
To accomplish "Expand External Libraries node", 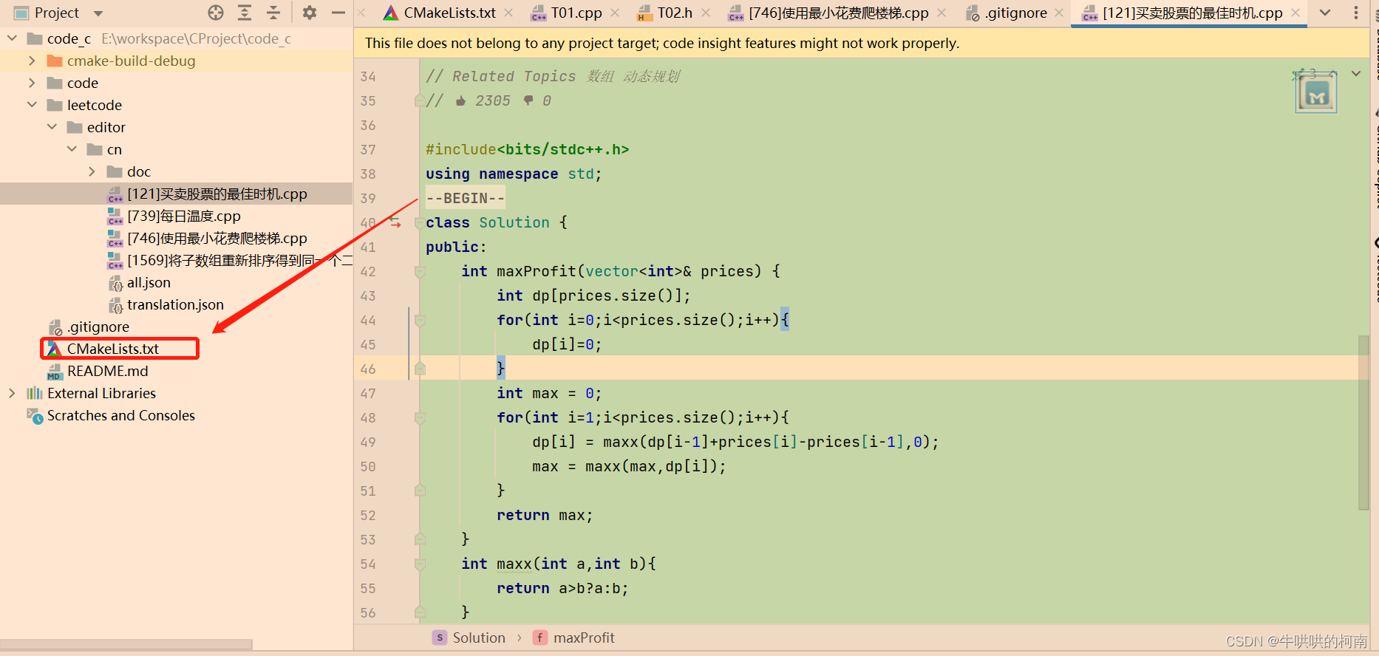I will tap(12, 393).
